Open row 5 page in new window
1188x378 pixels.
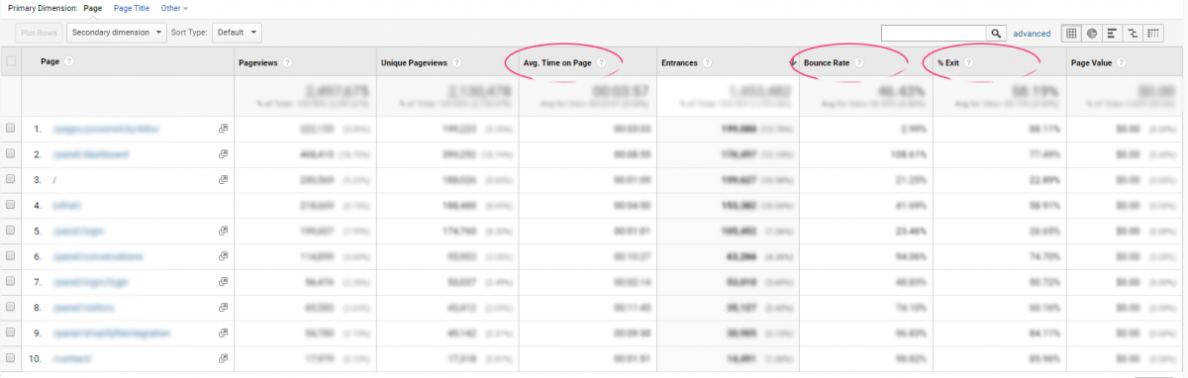pos(224,231)
